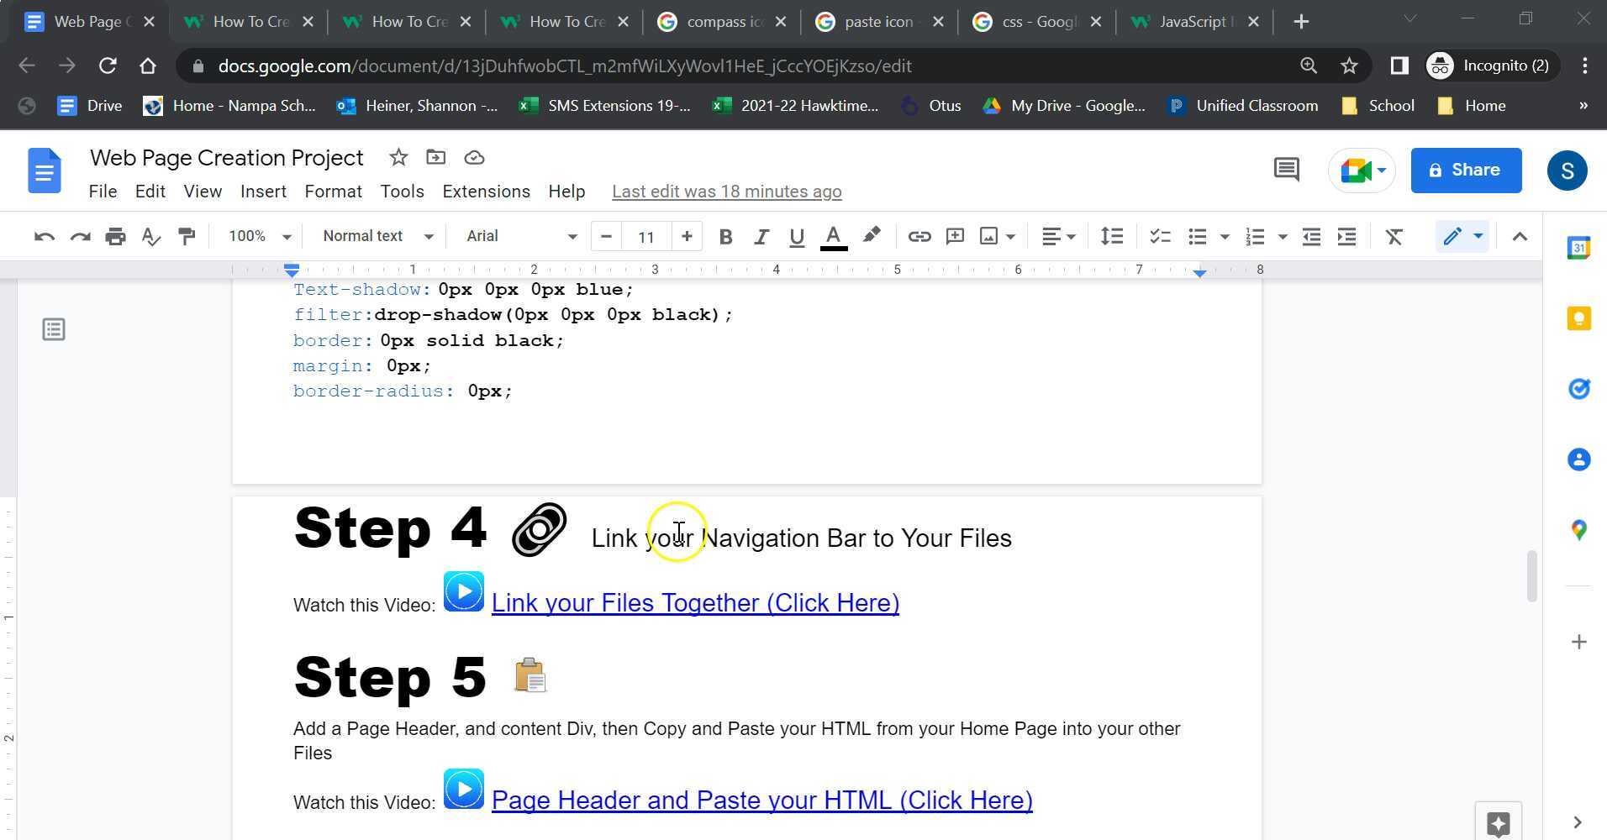Open the Normal text styles dropdown

(376, 236)
